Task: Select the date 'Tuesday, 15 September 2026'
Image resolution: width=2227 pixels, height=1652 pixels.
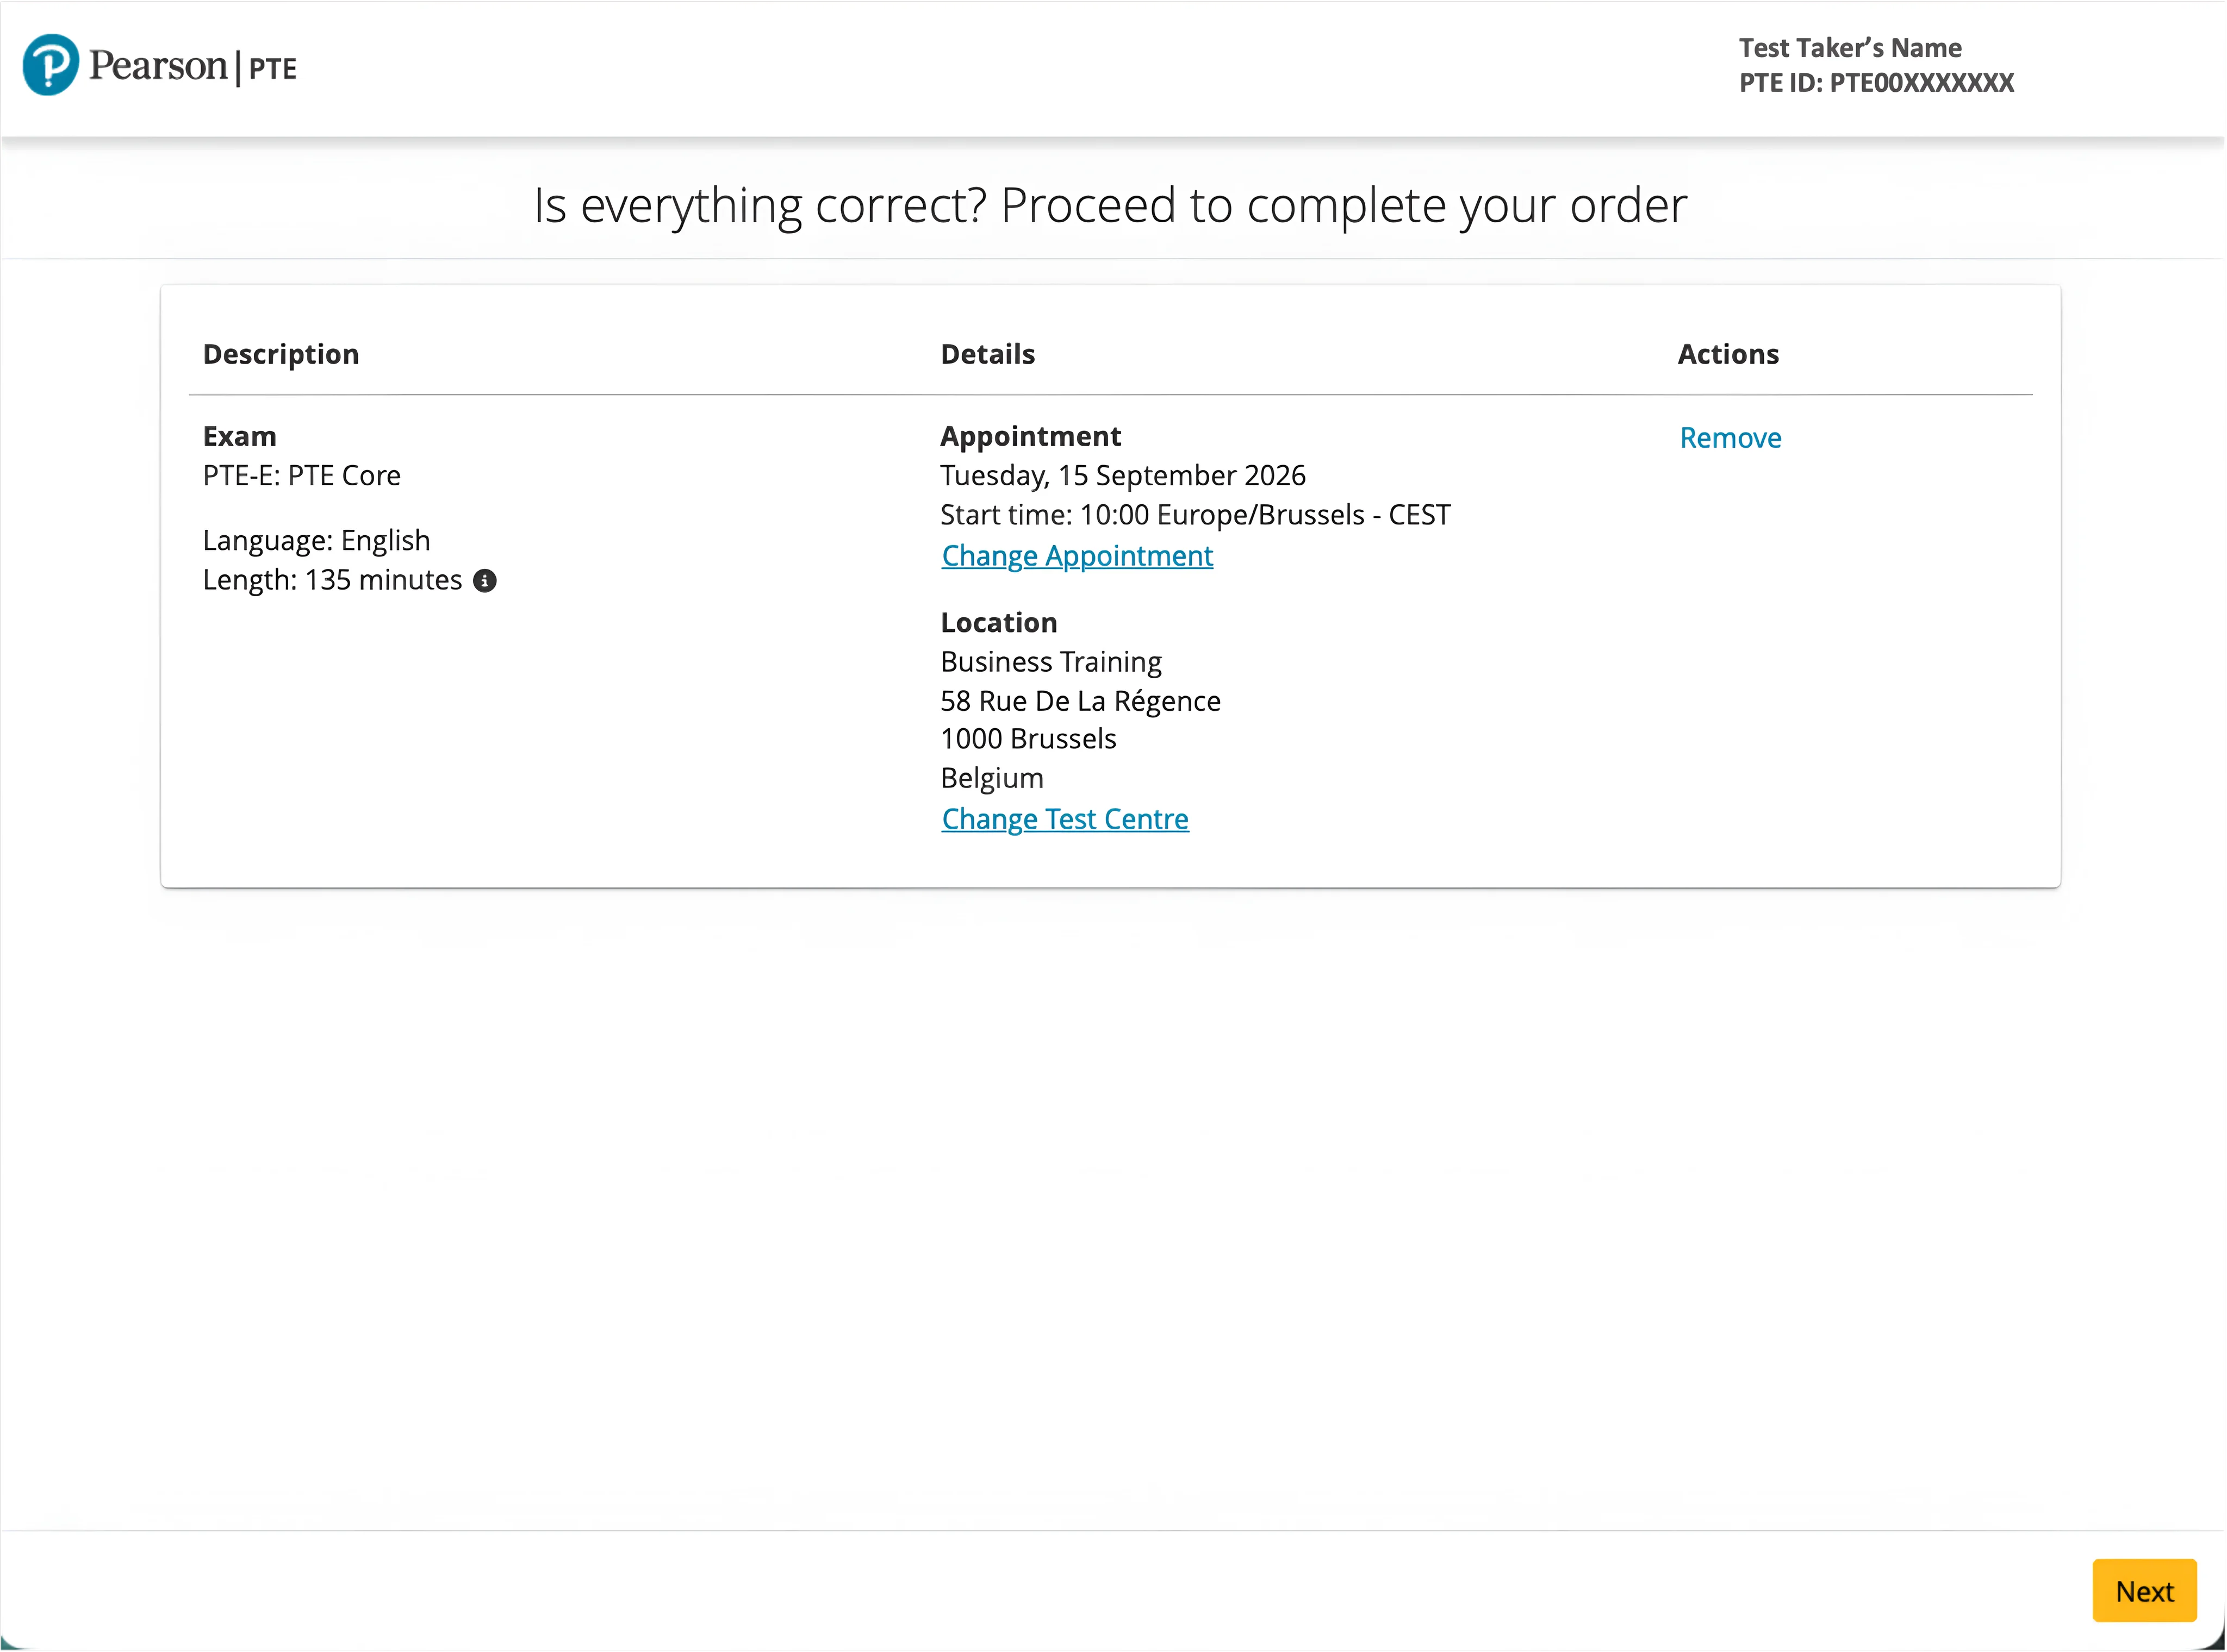Action: coord(1123,476)
